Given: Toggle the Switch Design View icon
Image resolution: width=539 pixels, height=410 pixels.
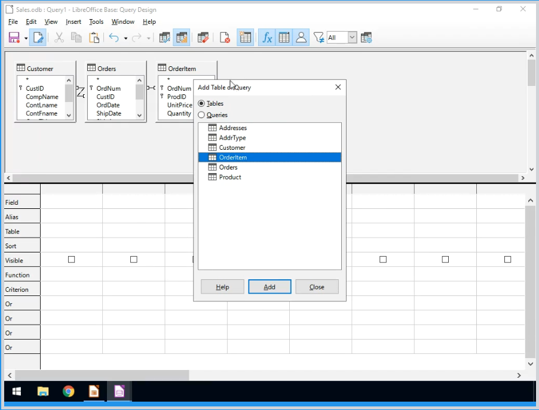Looking at the screenshot, I should [x=182, y=38].
